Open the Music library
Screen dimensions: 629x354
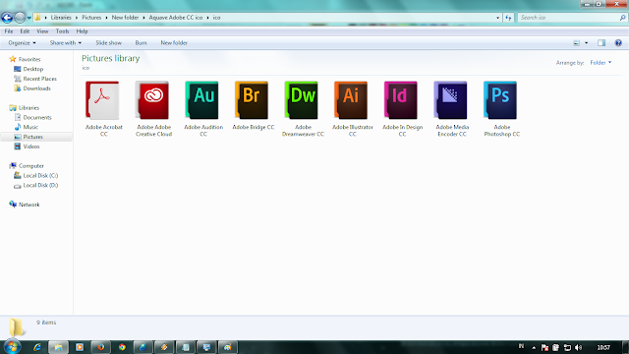[30, 127]
